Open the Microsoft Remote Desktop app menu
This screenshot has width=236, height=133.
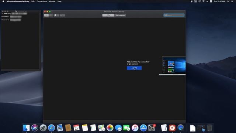(18, 1)
